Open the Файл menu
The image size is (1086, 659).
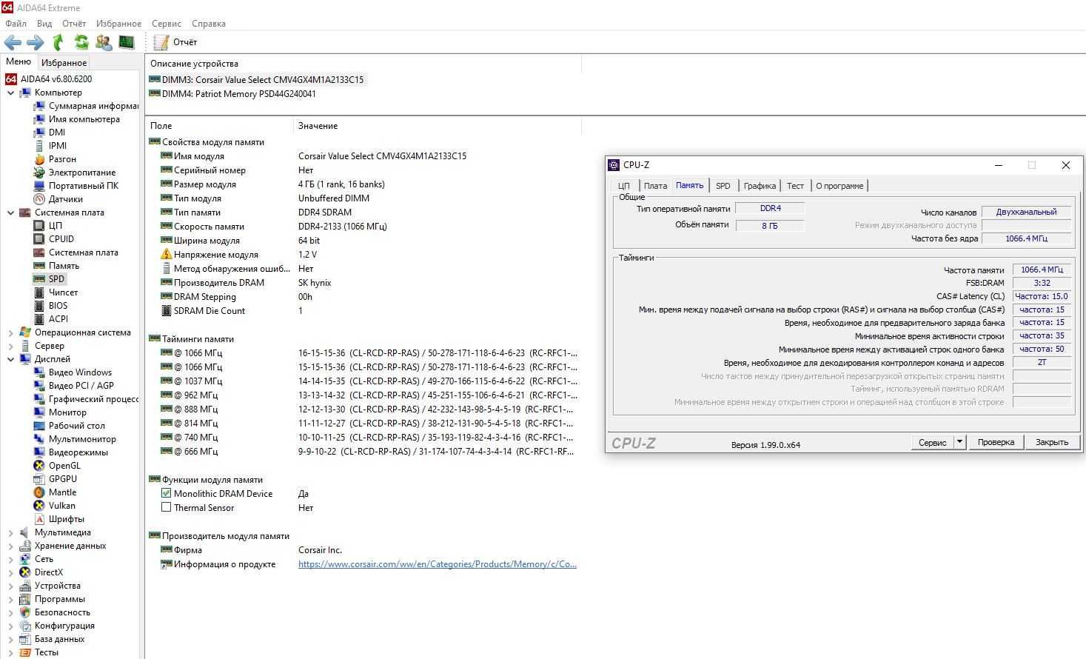(16, 24)
